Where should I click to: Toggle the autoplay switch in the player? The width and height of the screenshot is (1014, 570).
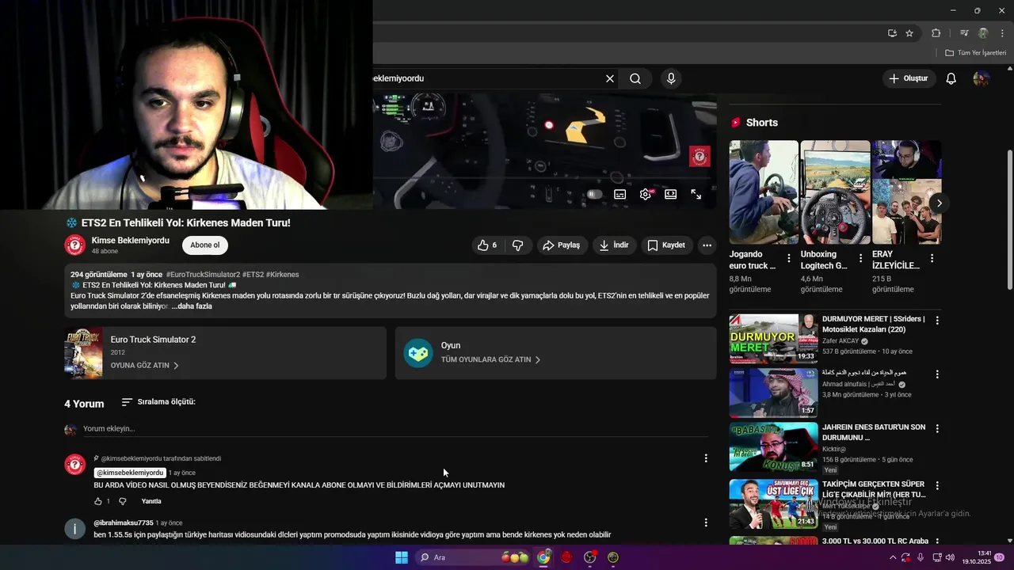click(x=594, y=194)
